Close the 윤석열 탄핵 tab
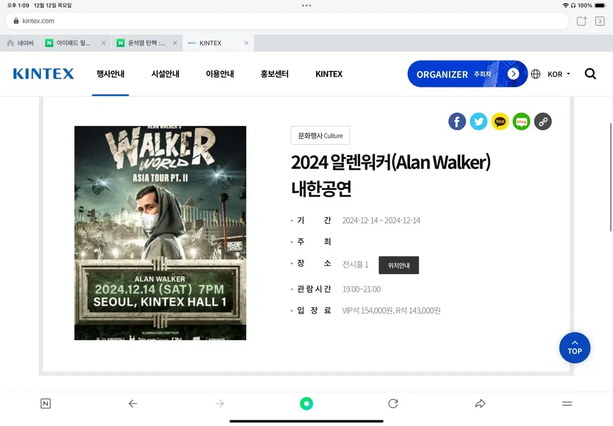 [x=175, y=43]
